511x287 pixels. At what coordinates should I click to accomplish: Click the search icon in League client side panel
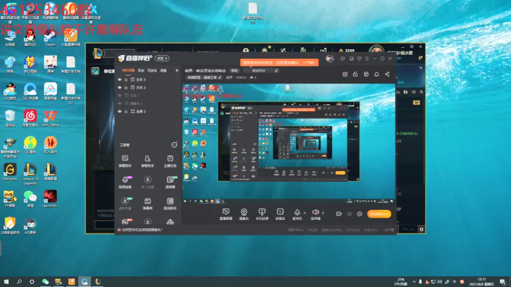[x=422, y=92]
